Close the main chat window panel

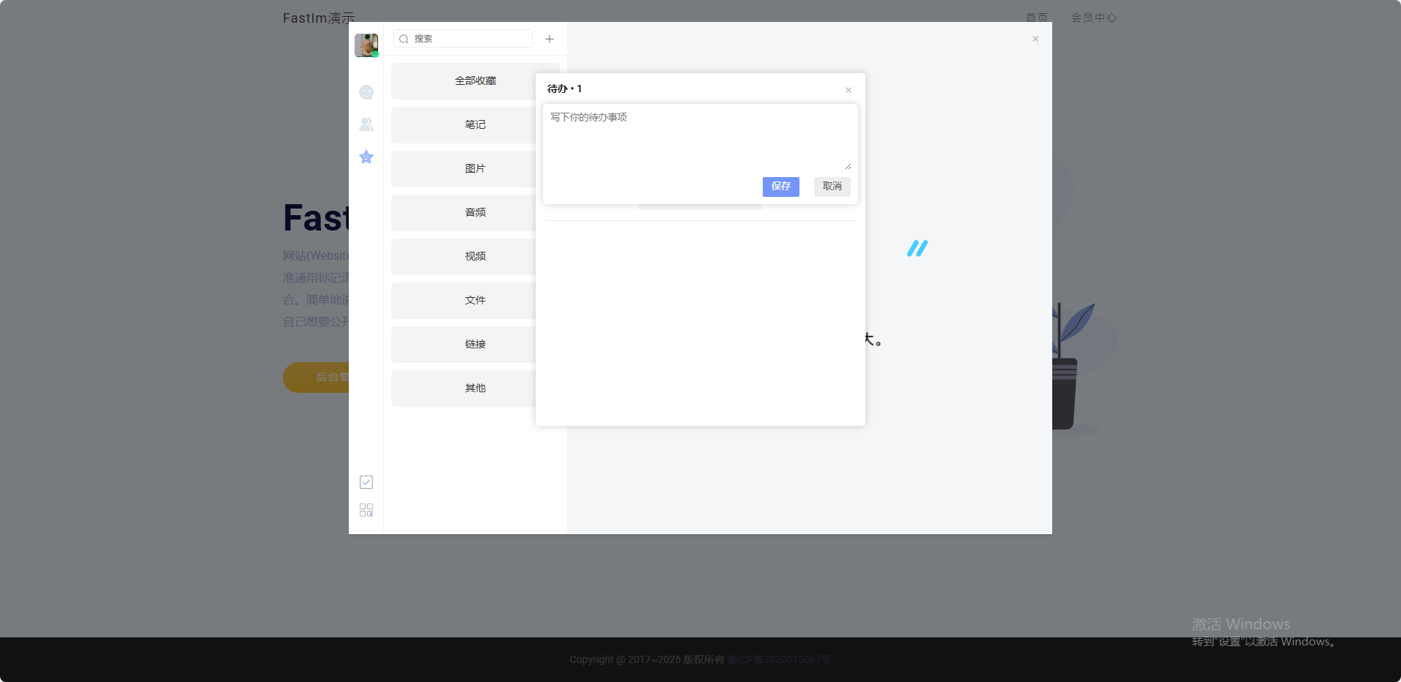coord(1035,39)
